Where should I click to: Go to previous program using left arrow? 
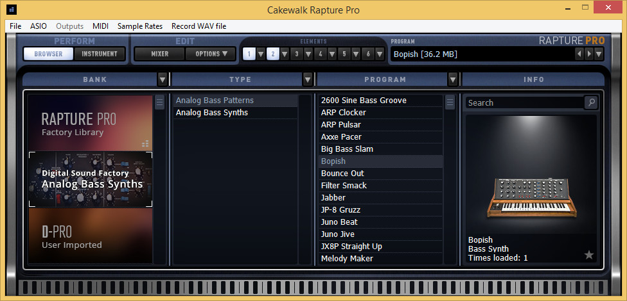[579, 54]
